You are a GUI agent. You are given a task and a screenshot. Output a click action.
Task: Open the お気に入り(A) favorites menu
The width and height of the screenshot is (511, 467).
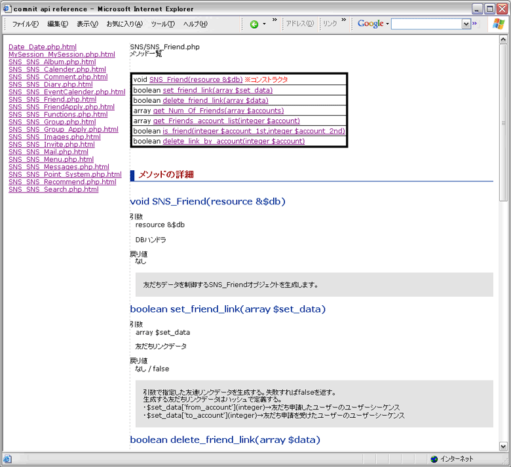click(124, 24)
